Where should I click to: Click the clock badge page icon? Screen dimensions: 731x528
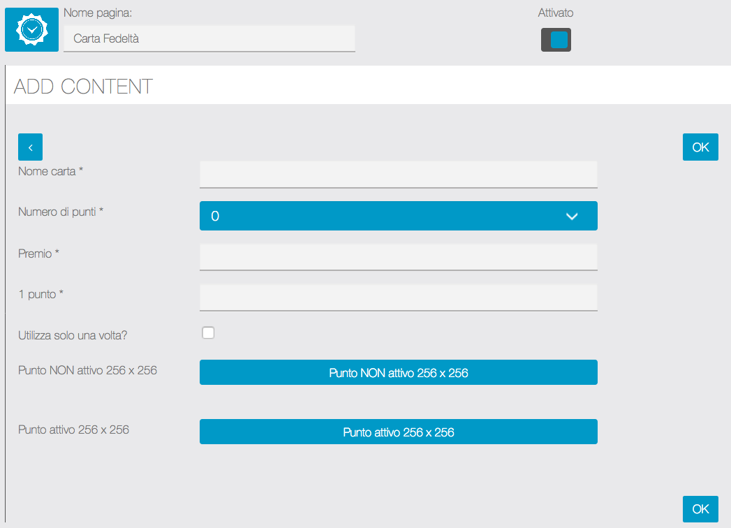click(31, 30)
